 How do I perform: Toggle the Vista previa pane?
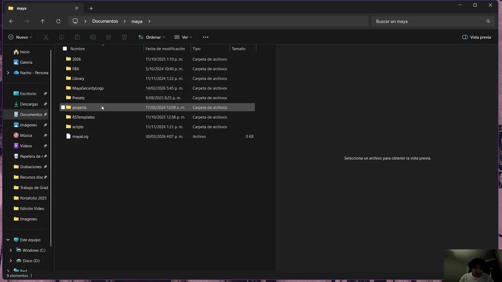pyautogui.click(x=477, y=37)
